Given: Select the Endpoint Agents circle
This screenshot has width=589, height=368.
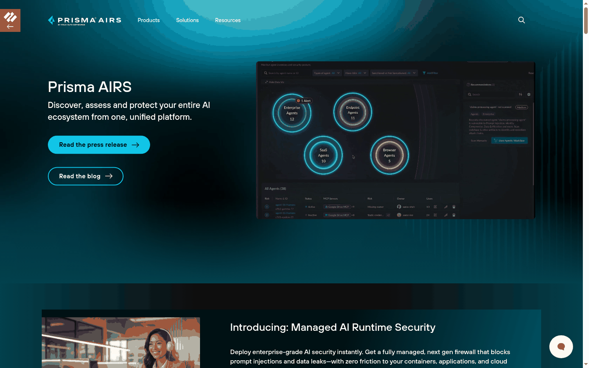Looking at the screenshot, I should click(x=353, y=112).
